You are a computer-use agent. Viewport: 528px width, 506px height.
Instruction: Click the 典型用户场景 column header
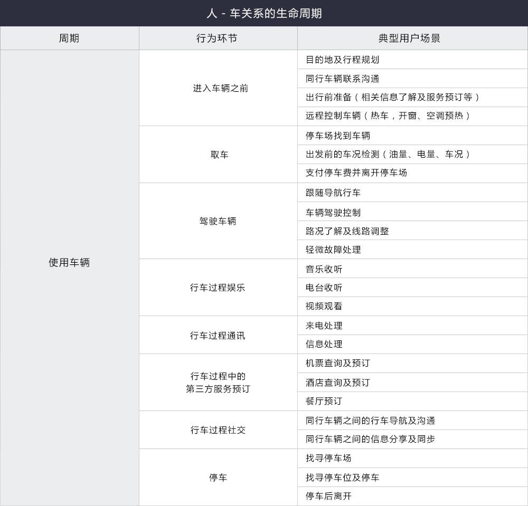(x=412, y=39)
